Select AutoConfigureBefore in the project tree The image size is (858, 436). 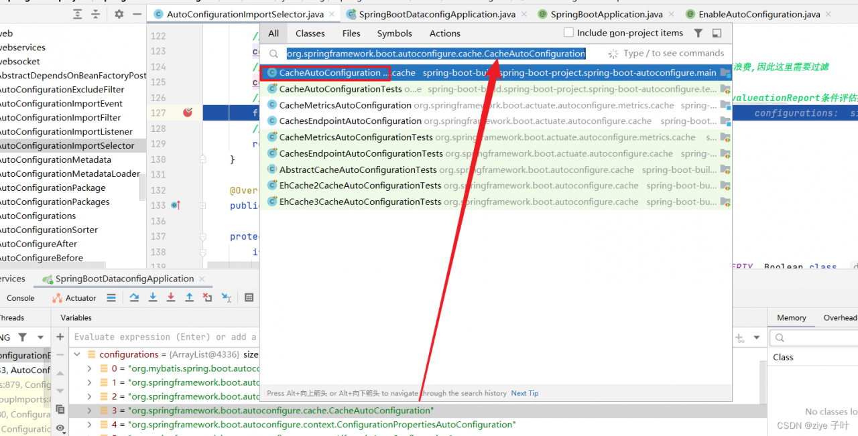click(x=42, y=258)
